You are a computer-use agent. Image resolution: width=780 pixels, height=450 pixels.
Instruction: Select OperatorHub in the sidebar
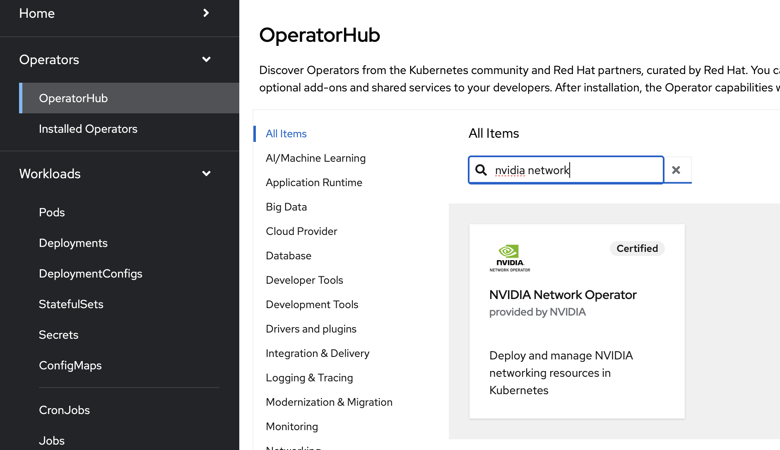click(x=73, y=98)
